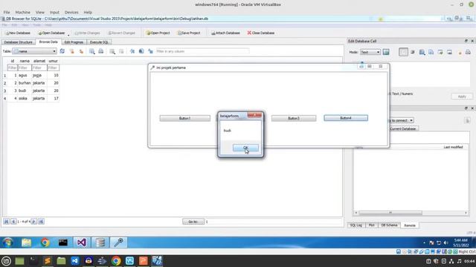Click the New Database toolbar button
Viewport: 476px width, 267px height.
point(18,33)
